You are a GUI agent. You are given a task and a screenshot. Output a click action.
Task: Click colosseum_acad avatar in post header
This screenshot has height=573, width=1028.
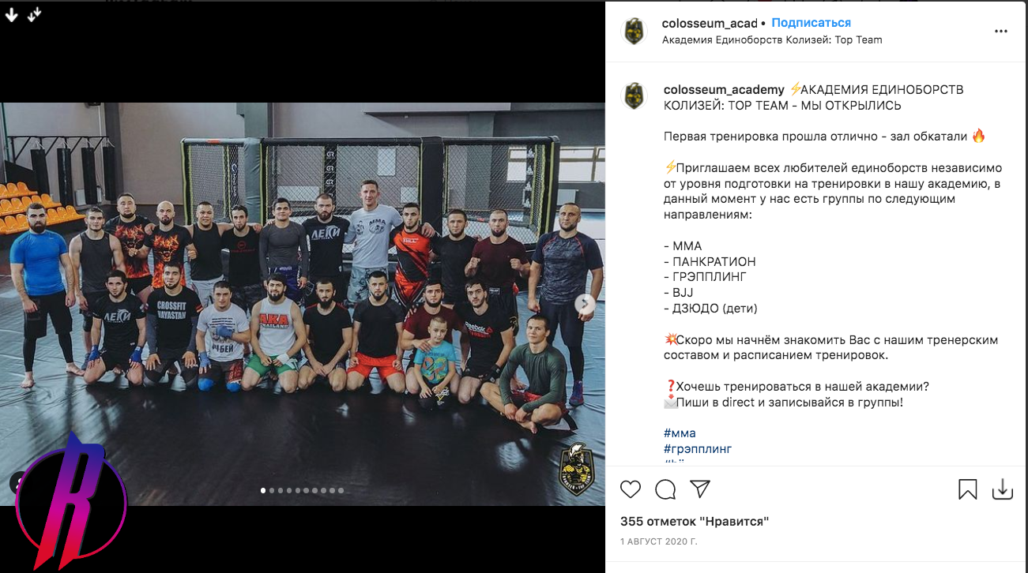coord(634,32)
